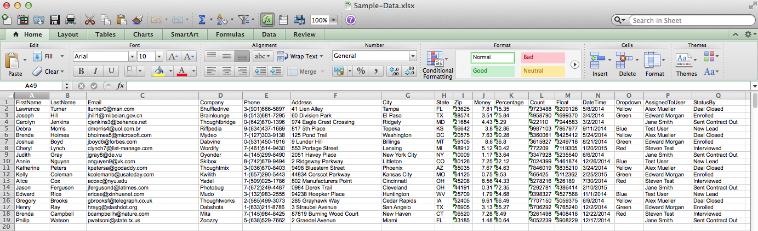
Task: Activate the format painter brush
Action: (x=138, y=20)
